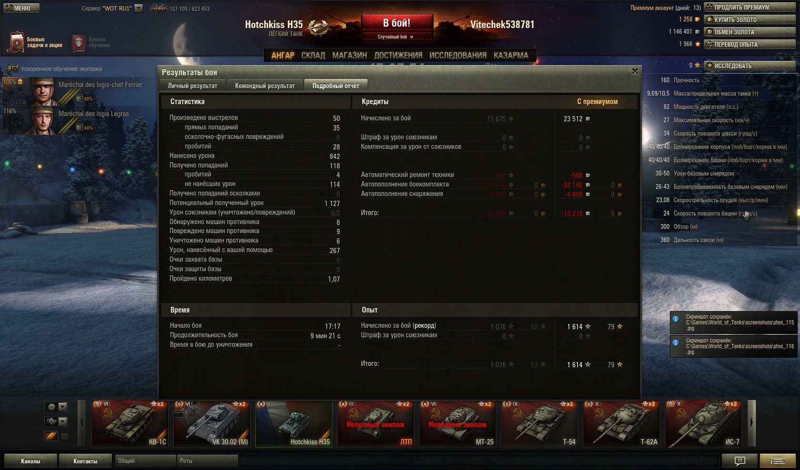Click Legras's 68% skill icon
Viewport: 800px width, 470px height.
pos(80,127)
